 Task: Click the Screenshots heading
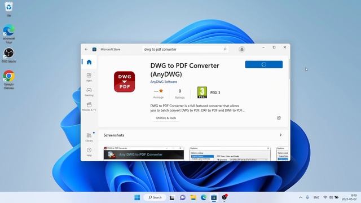pos(114,135)
